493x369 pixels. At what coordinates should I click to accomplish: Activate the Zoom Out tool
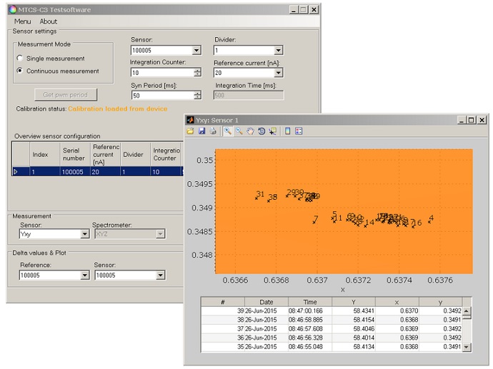pos(239,131)
